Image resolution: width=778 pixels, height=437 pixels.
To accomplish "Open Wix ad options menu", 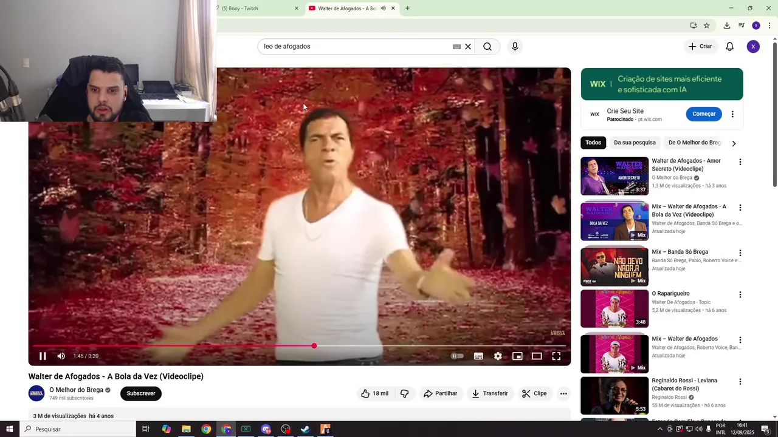I will click(x=732, y=114).
